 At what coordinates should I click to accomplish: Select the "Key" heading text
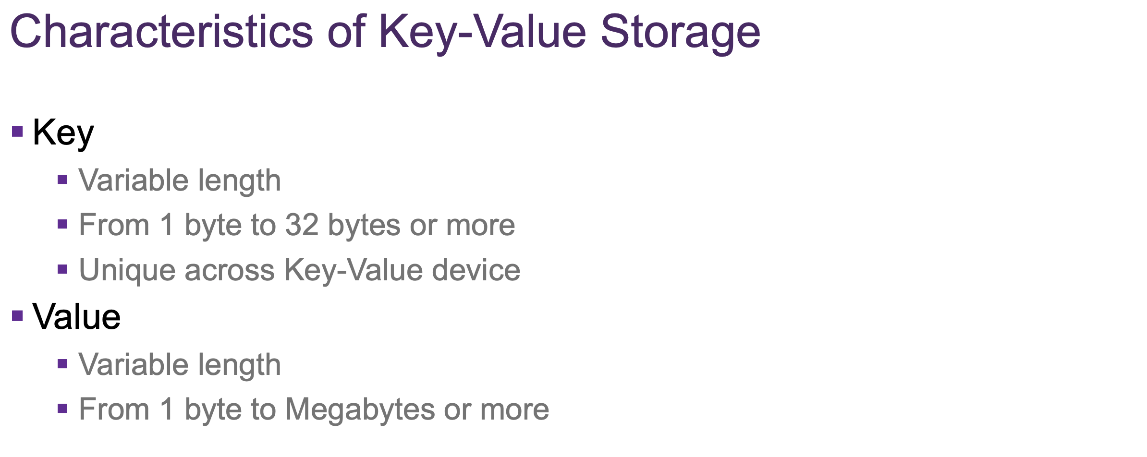point(63,132)
